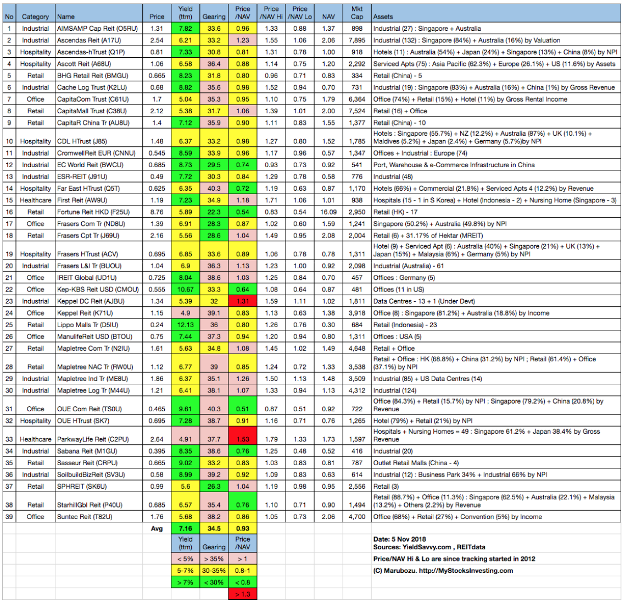The width and height of the screenshot is (625, 607).
Task: Click the 22.3 gearing cell
Action: point(214,212)
